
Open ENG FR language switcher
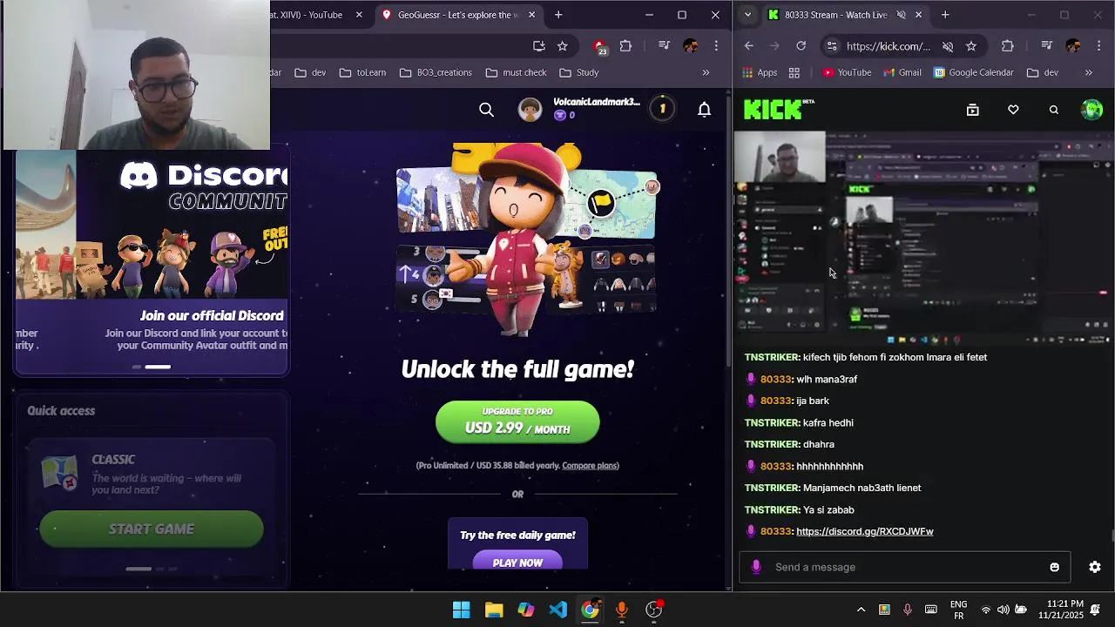point(958,610)
